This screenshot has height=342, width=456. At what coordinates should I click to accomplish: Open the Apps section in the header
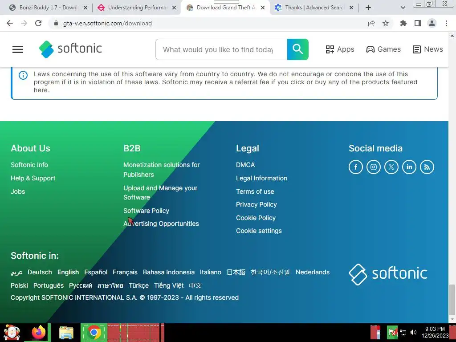click(x=340, y=49)
